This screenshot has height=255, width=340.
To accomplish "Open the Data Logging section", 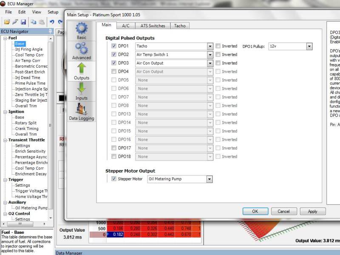I will 82,112.
